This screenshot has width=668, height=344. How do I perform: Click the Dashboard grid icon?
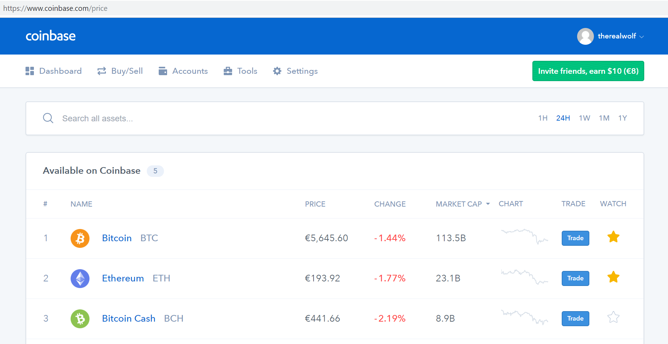30,71
